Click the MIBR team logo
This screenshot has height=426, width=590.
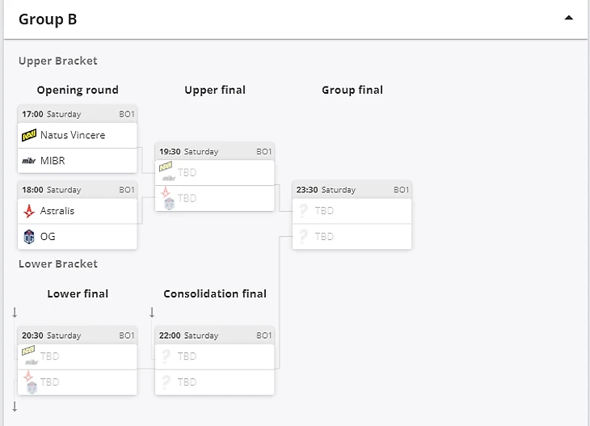pyautogui.click(x=29, y=161)
